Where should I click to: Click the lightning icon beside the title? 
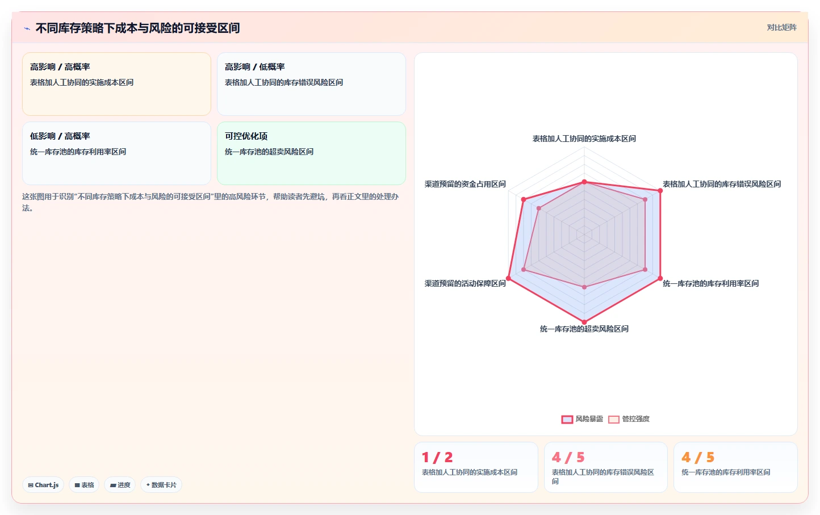(27, 28)
